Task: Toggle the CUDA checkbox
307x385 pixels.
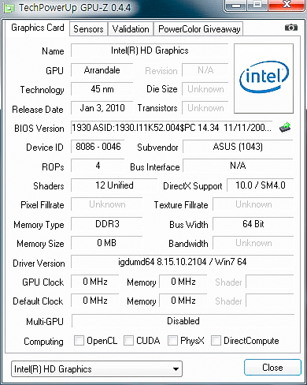Action: tap(128, 341)
